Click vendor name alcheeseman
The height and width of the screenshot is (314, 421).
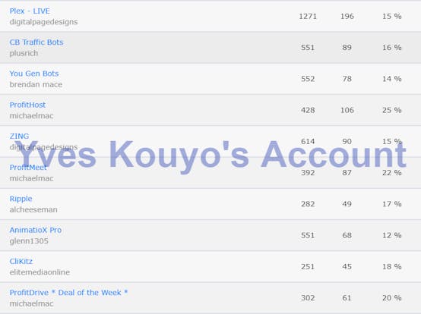point(33,210)
